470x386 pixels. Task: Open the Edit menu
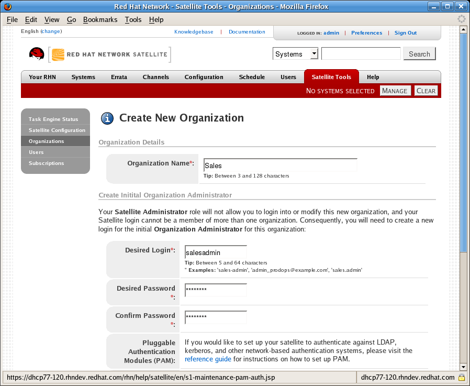point(31,19)
